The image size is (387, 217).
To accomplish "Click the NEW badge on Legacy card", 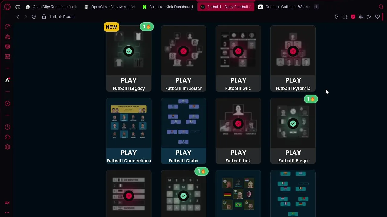I will pyautogui.click(x=111, y=27).
